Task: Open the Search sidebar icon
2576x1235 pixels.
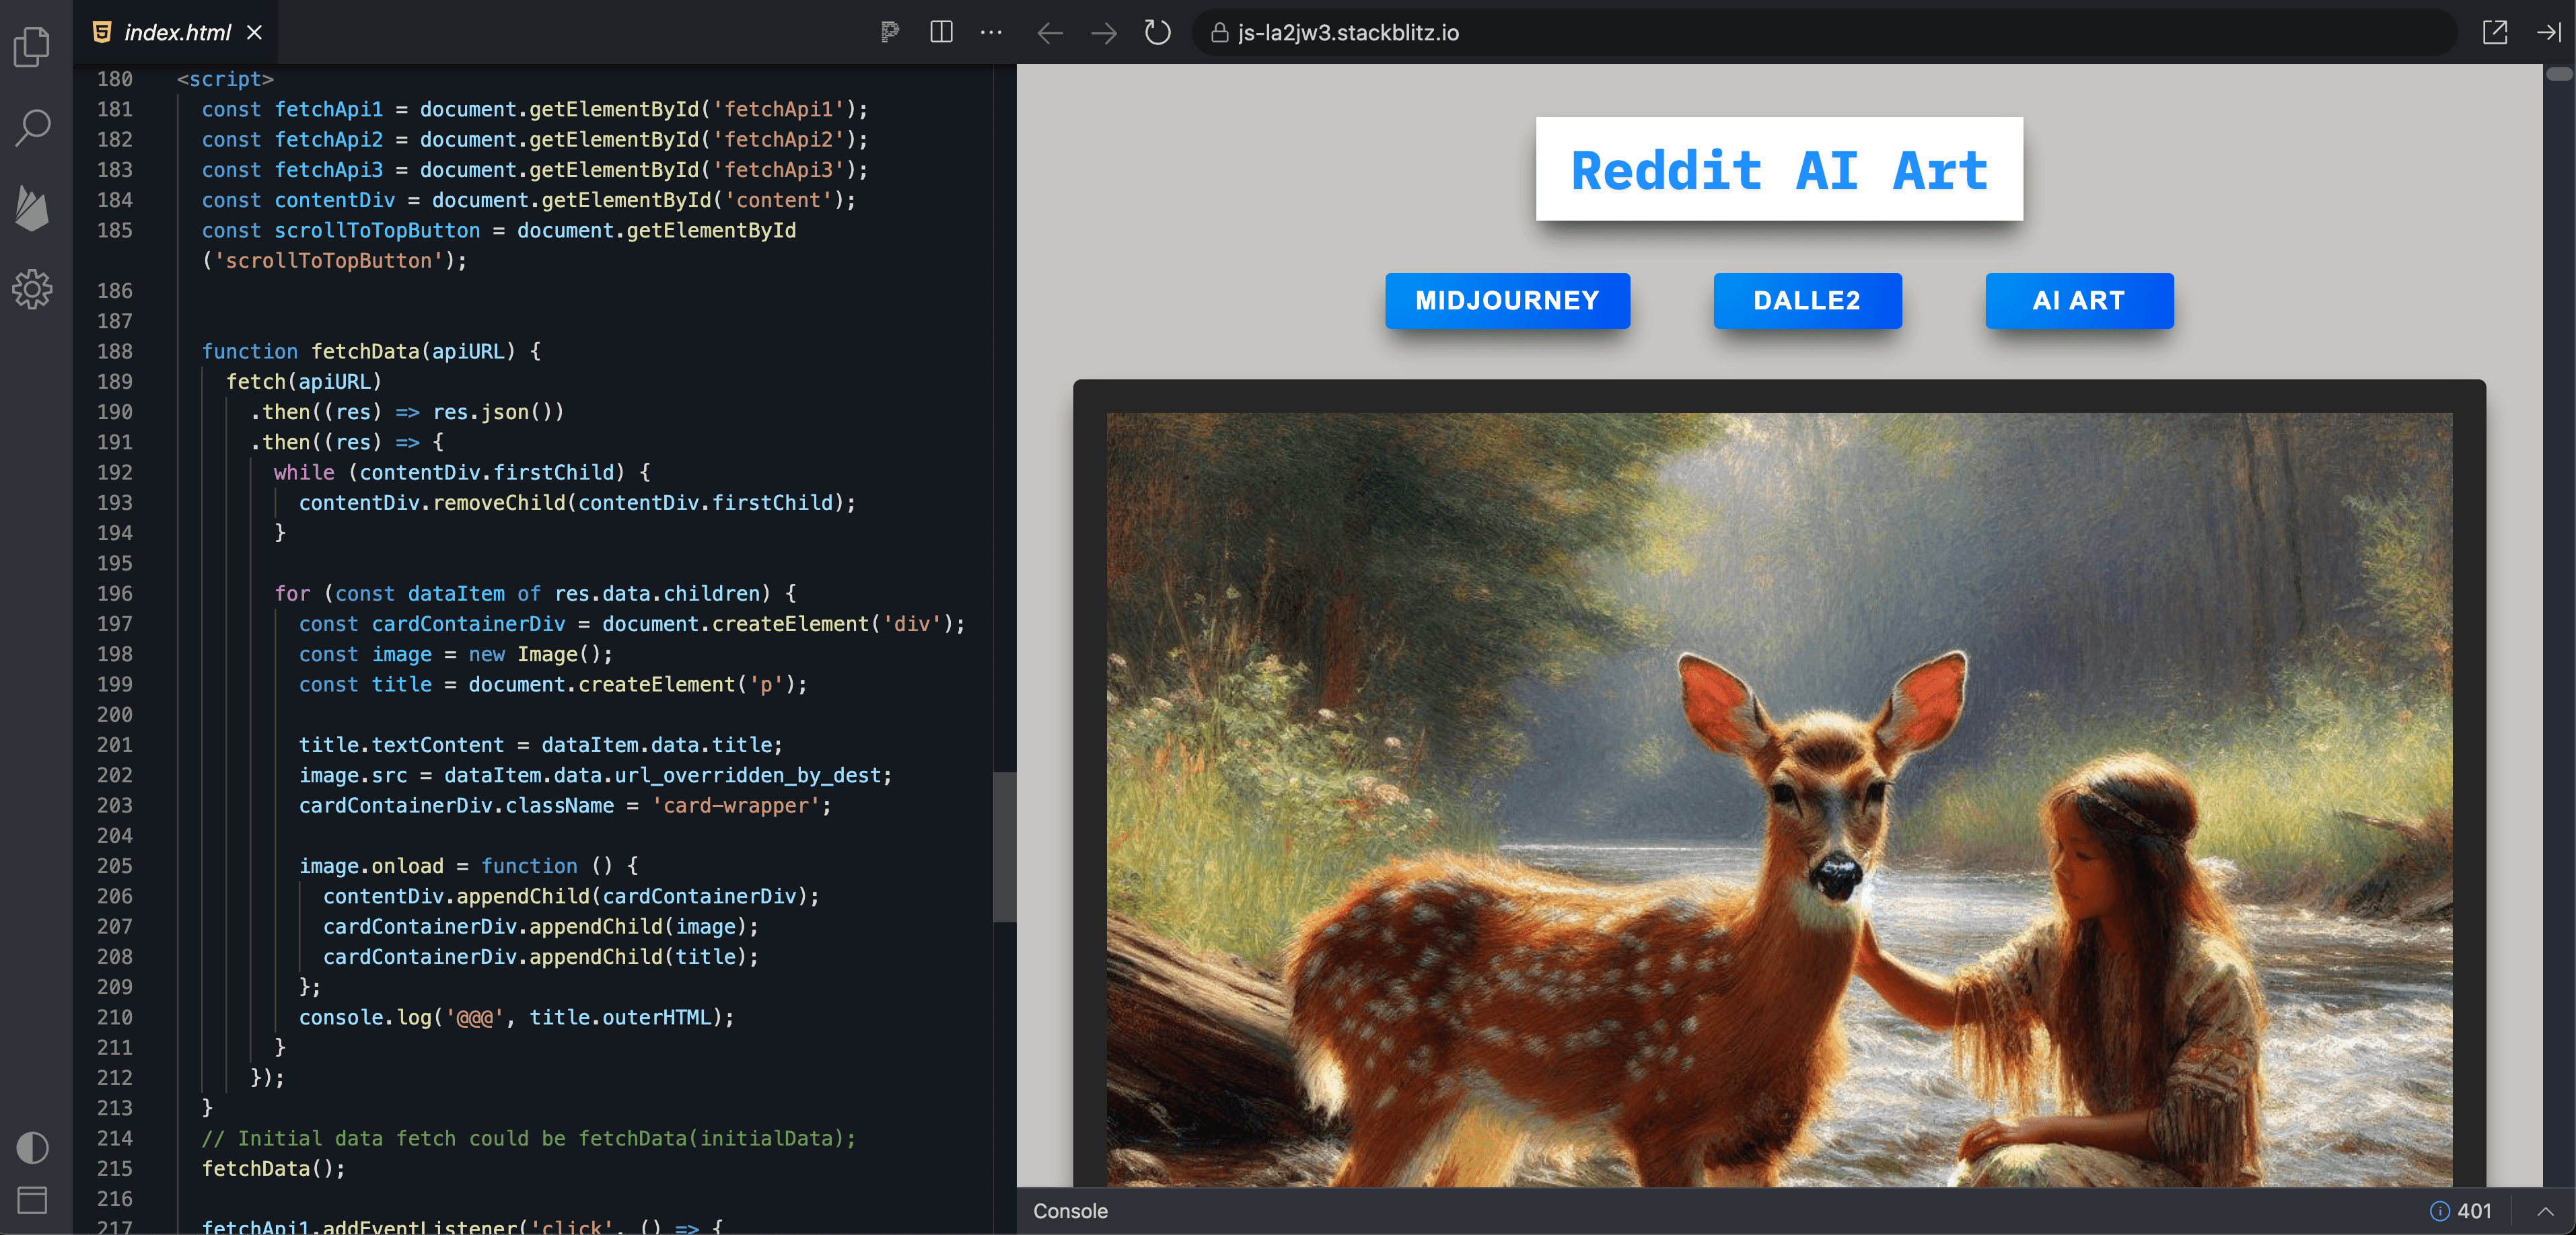Action: [x=32, y=128]
